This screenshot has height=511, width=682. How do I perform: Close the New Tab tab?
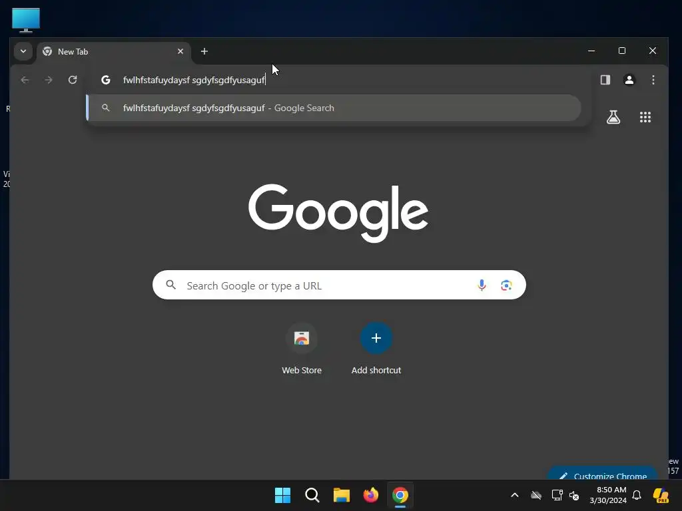tap(180, 51)
